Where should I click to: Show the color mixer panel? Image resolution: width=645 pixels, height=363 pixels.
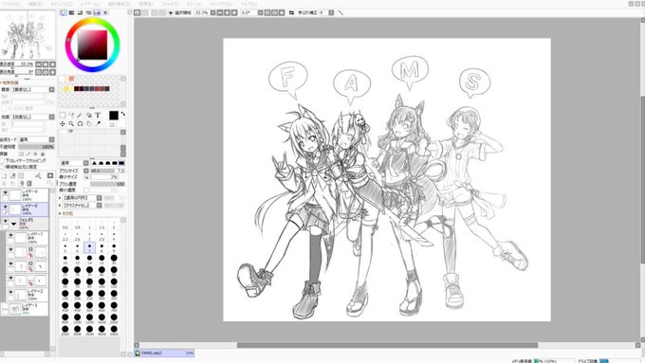click(x=88, y=12)
